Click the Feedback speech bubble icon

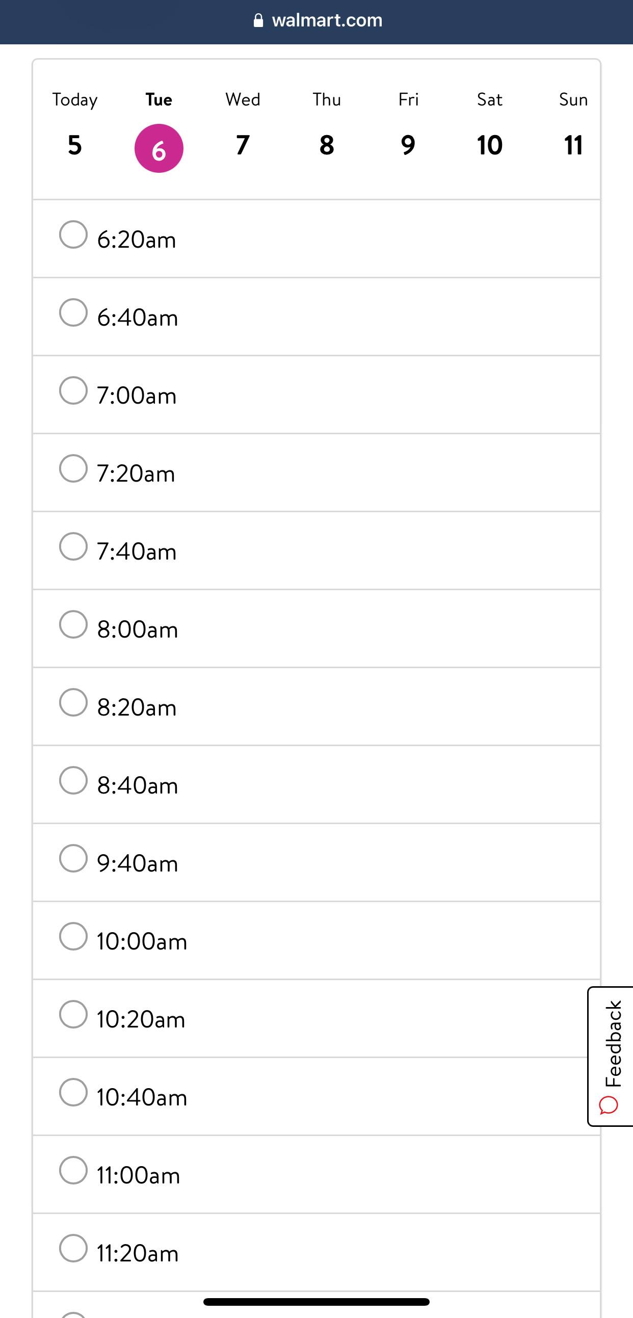pos(609,1105)
